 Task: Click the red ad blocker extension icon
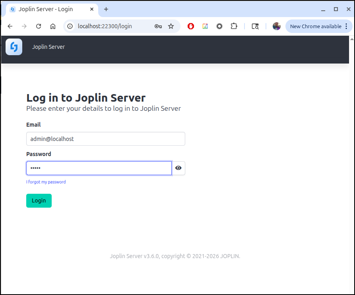tap(191, 26)
